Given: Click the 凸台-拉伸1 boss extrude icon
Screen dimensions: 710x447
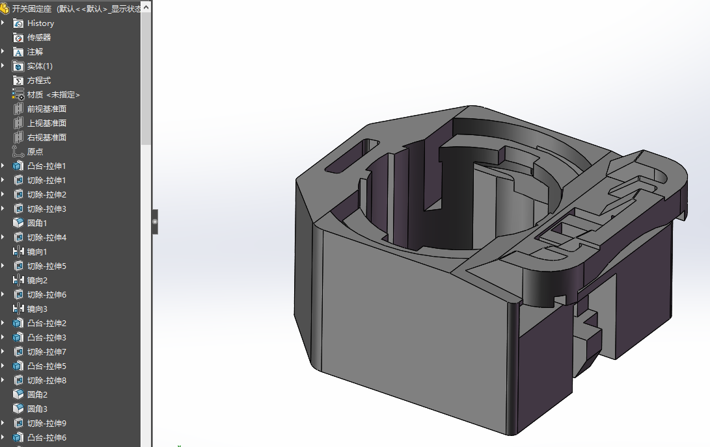Looking at the screenshot, I should tap(18, 166).
